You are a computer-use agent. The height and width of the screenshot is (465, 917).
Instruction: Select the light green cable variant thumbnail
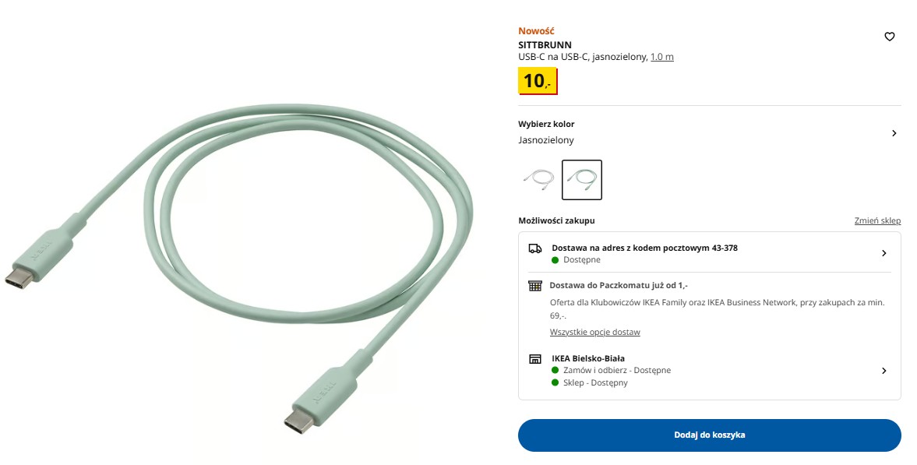582,180
